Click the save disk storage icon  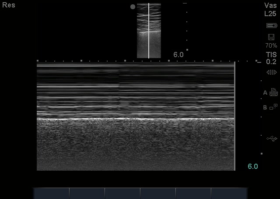coord(271,37)
